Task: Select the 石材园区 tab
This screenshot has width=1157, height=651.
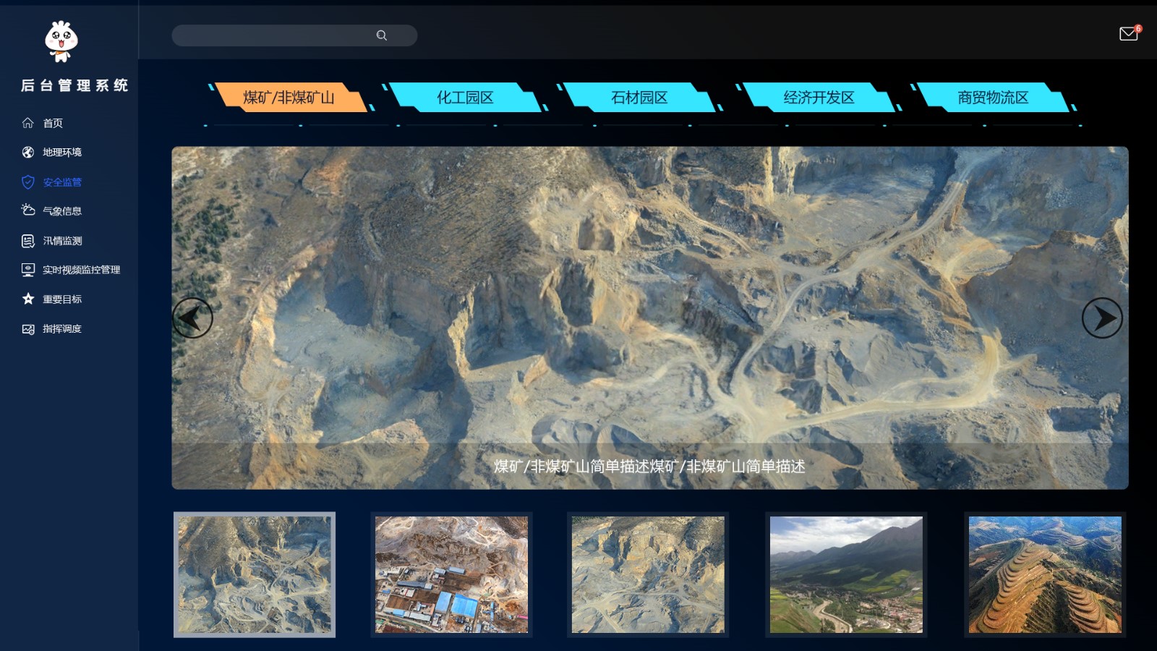Action: tap(639, 98)
